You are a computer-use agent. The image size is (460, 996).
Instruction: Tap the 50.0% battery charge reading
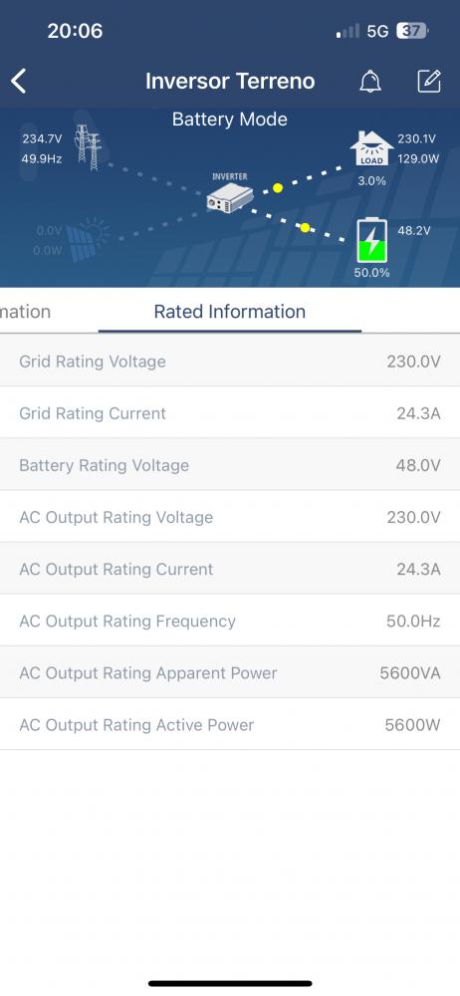tap(371, 273)
